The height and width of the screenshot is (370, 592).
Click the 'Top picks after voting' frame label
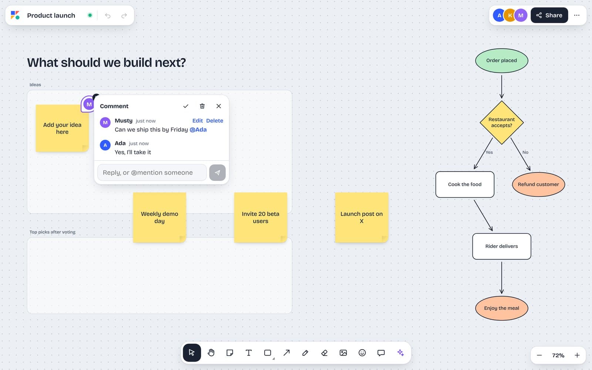(52, 232)
